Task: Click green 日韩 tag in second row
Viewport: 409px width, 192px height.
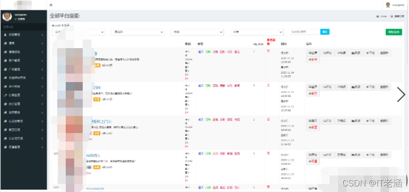Action: [x=208, y=85]
